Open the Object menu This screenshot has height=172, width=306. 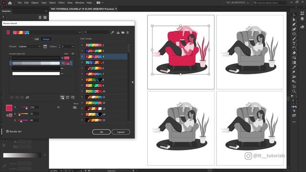[35, 3]
